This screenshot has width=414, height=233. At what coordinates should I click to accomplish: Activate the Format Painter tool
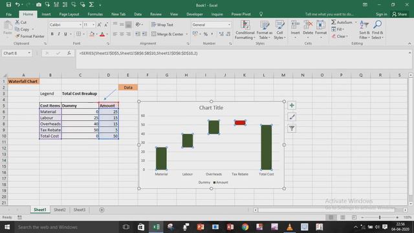30,36
